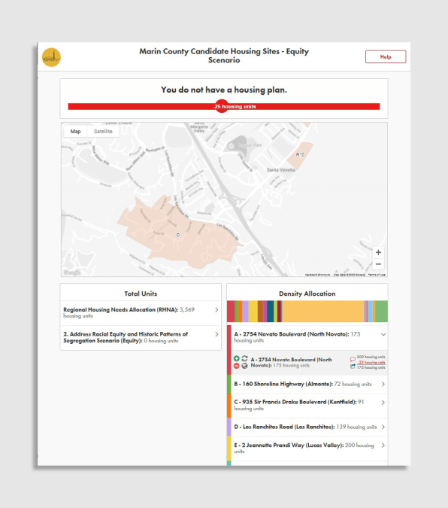Click the lavender density bar segment
Screen dimensions: 448x508
pyautogui.click(x=245, y=312)
